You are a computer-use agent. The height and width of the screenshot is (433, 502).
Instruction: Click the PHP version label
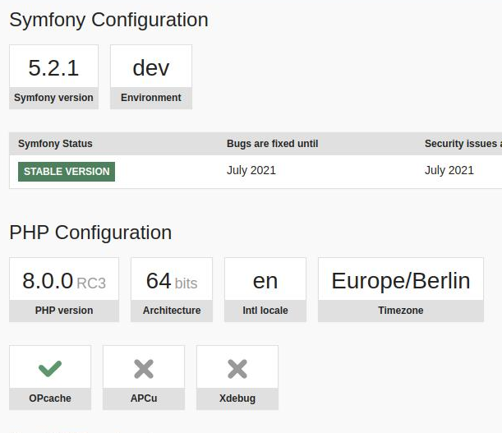64,311
